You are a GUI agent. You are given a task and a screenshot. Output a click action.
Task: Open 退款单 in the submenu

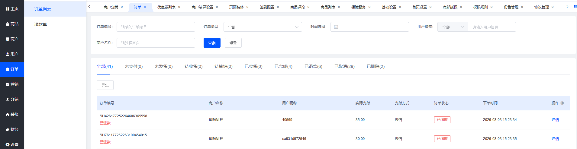pyautogui.click(x=40, y=24)
